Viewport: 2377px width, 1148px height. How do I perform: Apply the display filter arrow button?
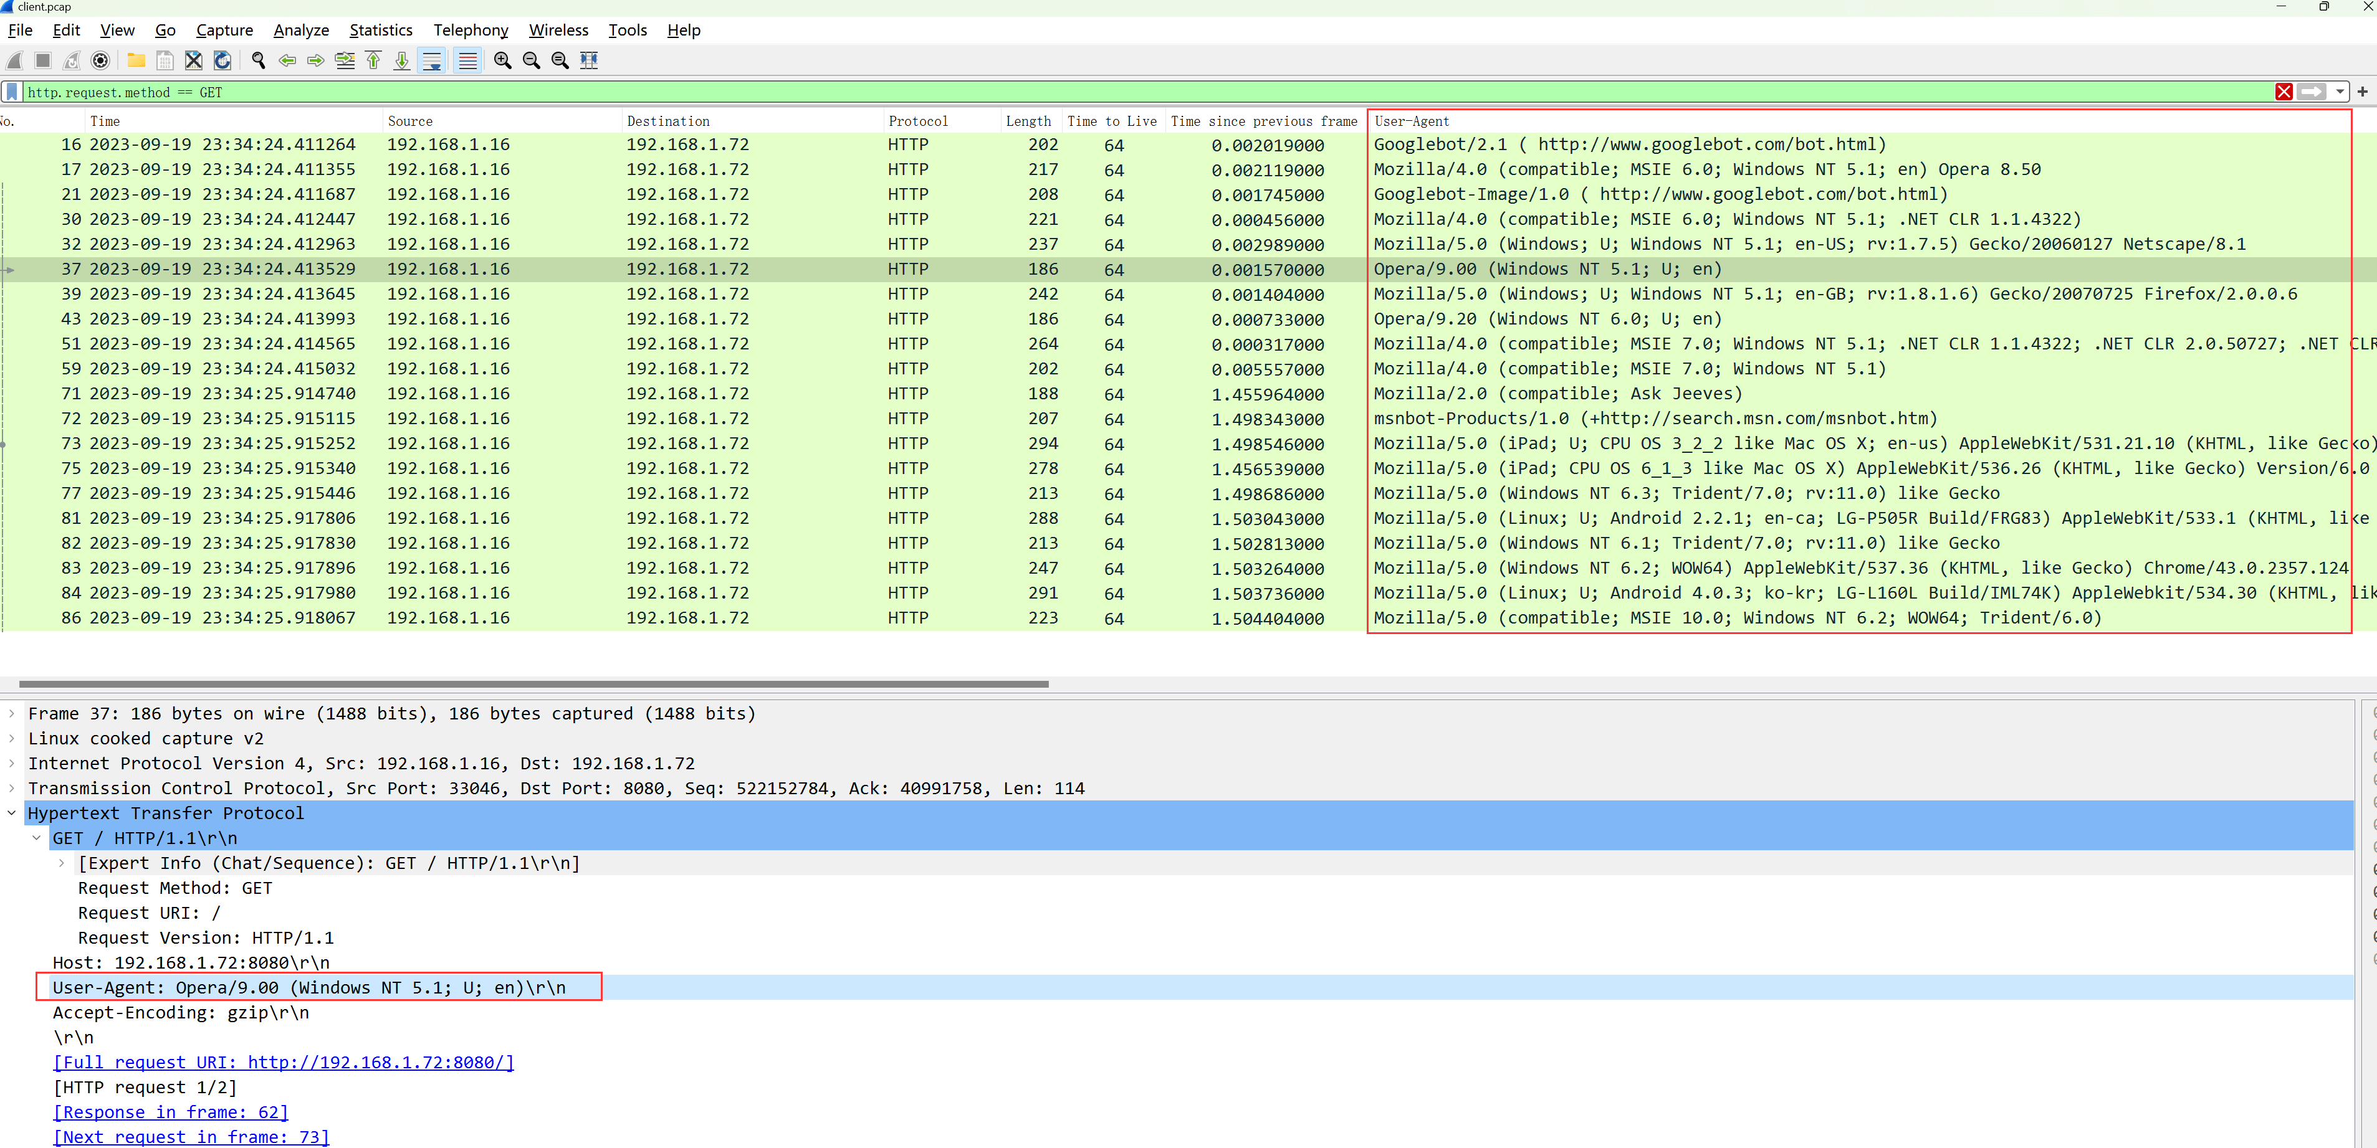click(x=2312, y=92)
